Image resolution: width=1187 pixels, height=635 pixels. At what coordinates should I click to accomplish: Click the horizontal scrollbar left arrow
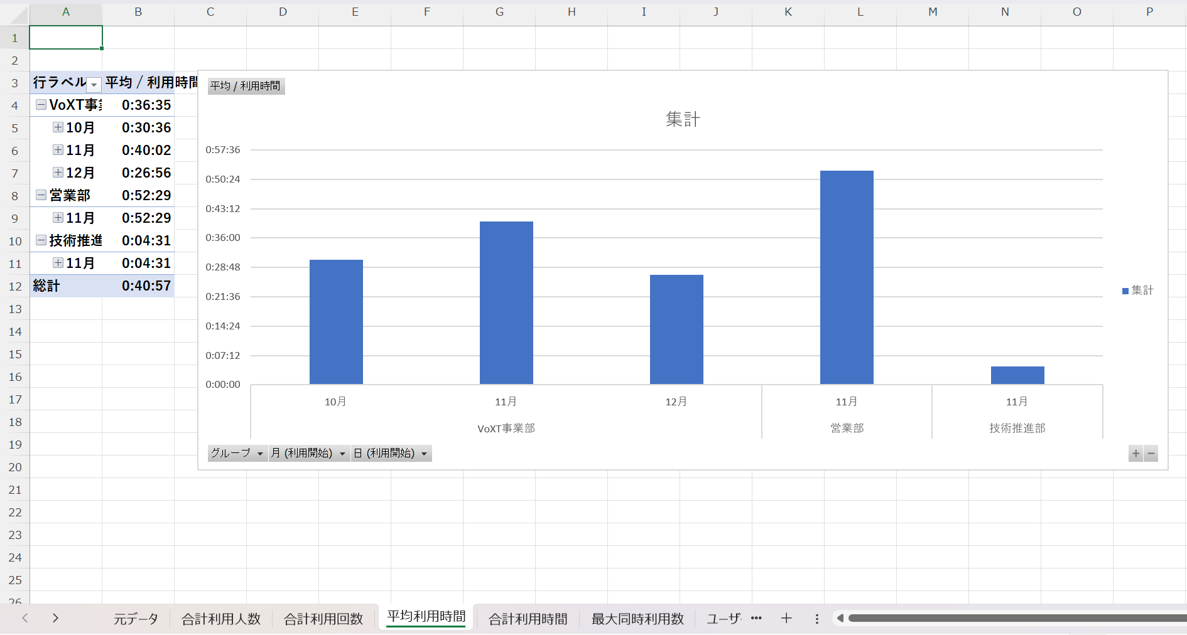click(840, 618)
